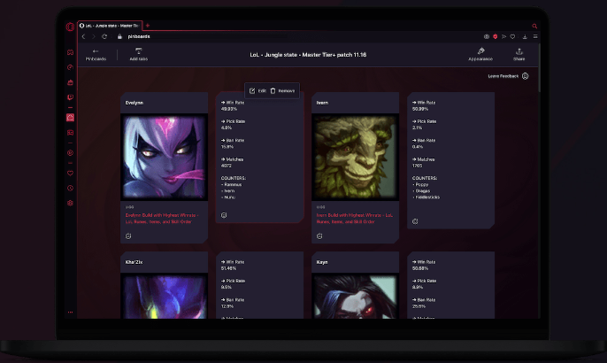Click the Opera GX logo icon
Viewport: 607px width, 363px height.
(70, 26)
